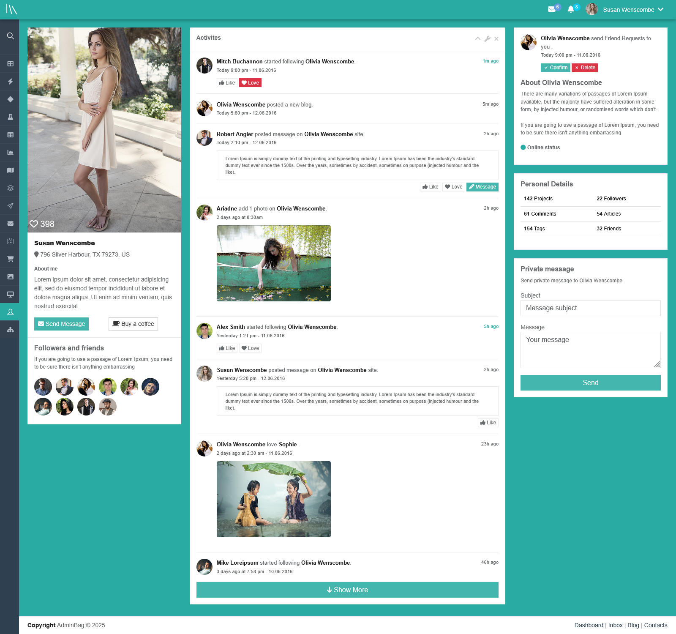Image resolution: width=676 pixels, height=634 pixels.
Task: Open the area chart icon in the sidebar
Action: 11,153
